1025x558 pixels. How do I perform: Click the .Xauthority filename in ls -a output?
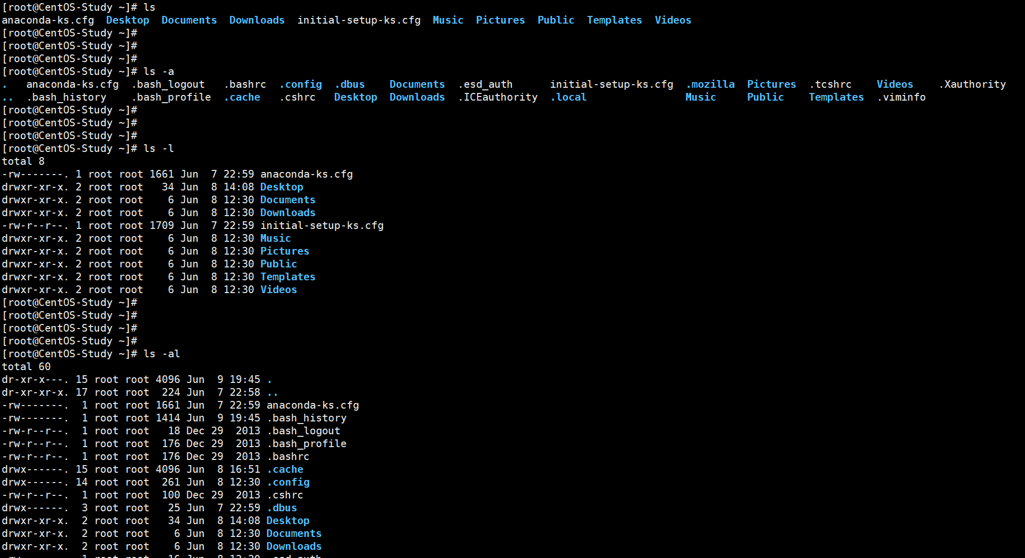point(972,84)
